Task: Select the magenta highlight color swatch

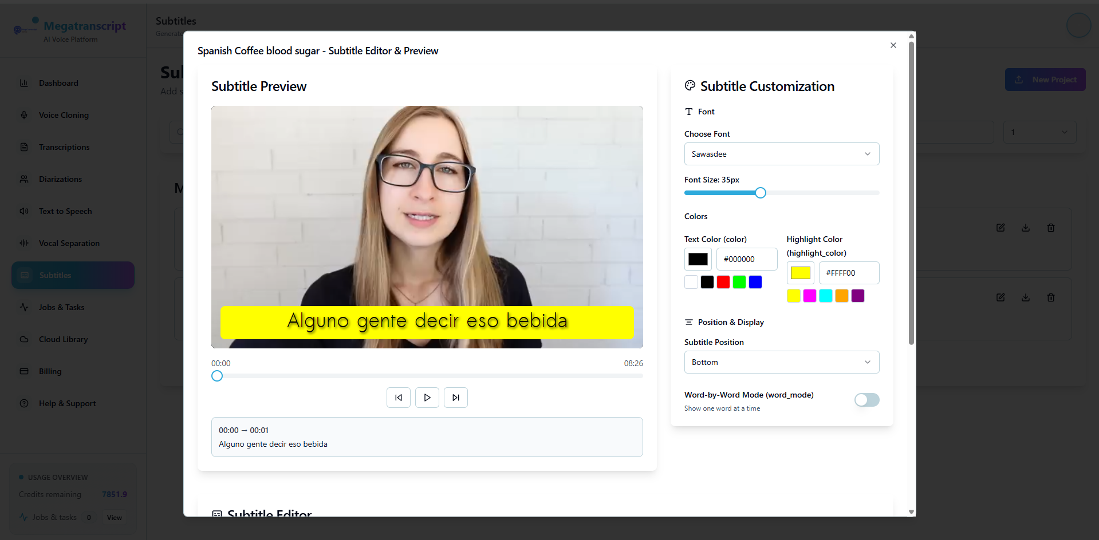Action: point(809,296)
